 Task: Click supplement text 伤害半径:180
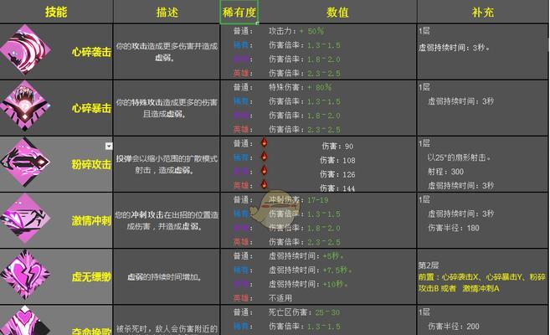pos(454,228)
